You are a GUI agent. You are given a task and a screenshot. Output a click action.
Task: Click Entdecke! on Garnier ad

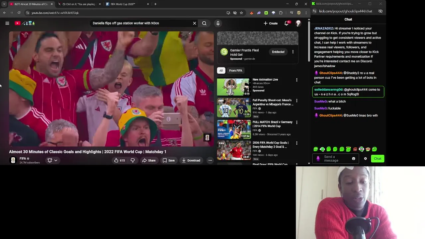(x=278, y=52)
